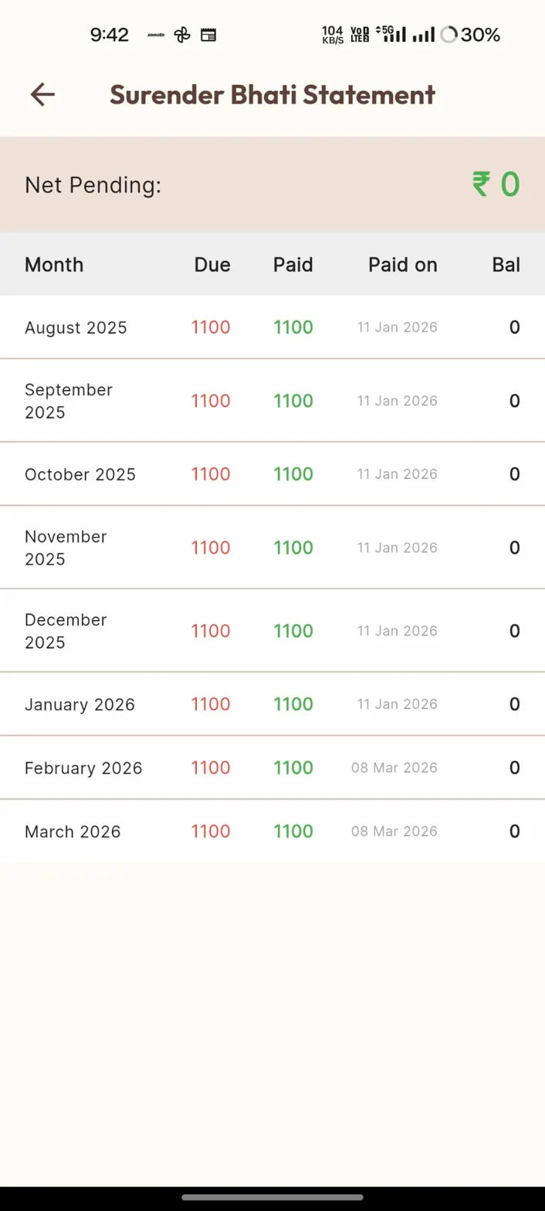Tap the Bal column header
The height and width of the screenshot is (1211, 545).
point(506,265)
